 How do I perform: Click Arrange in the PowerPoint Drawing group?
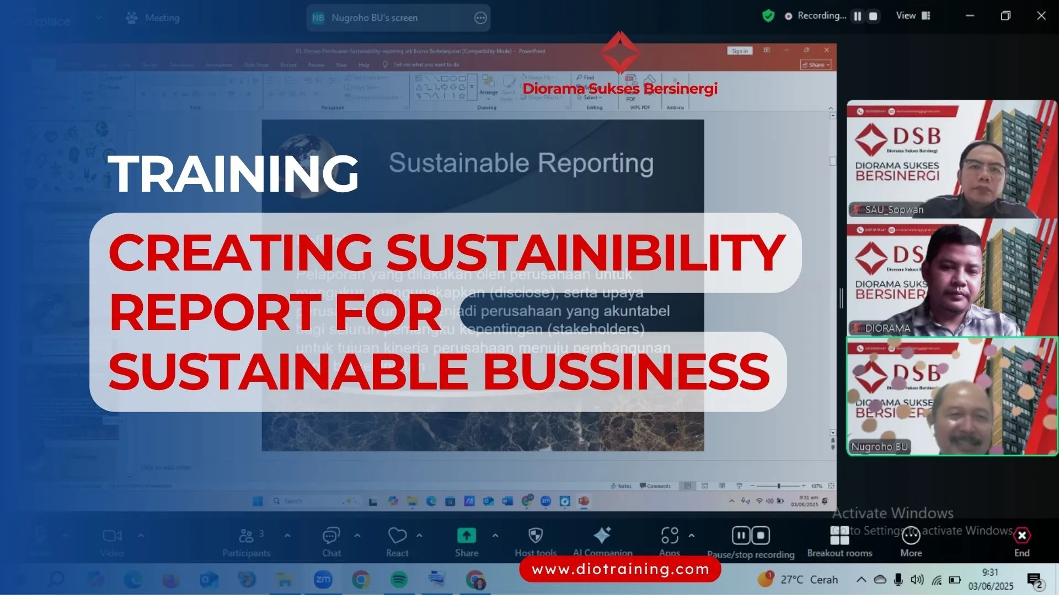click(488, 86)
